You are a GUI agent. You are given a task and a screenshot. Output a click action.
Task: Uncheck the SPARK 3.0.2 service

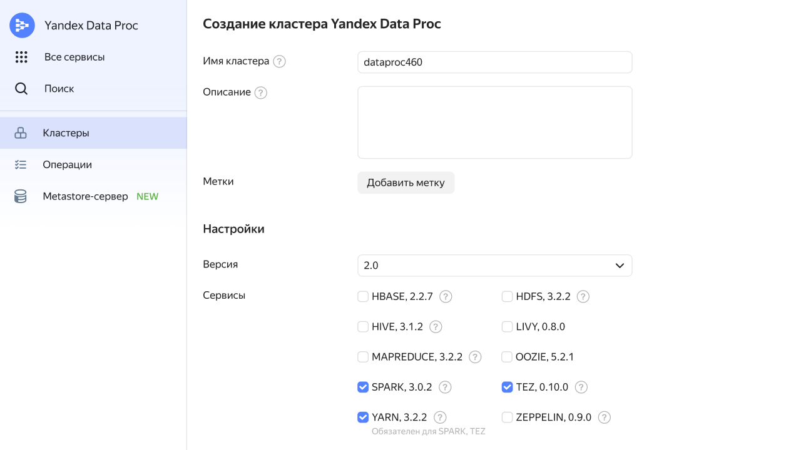pos(363,387)
